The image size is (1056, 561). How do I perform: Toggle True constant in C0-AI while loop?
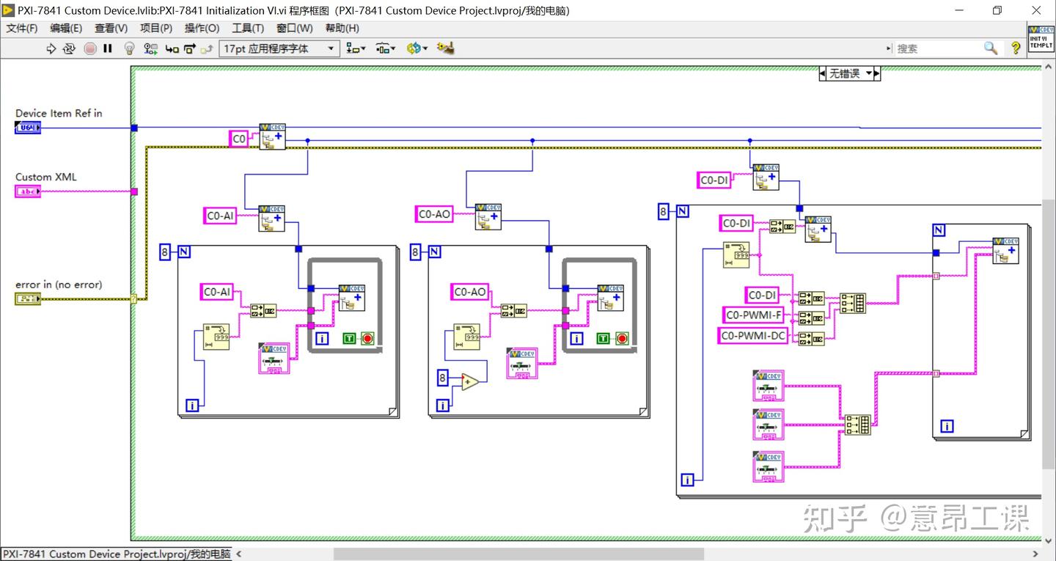click(x=349, y=338)
